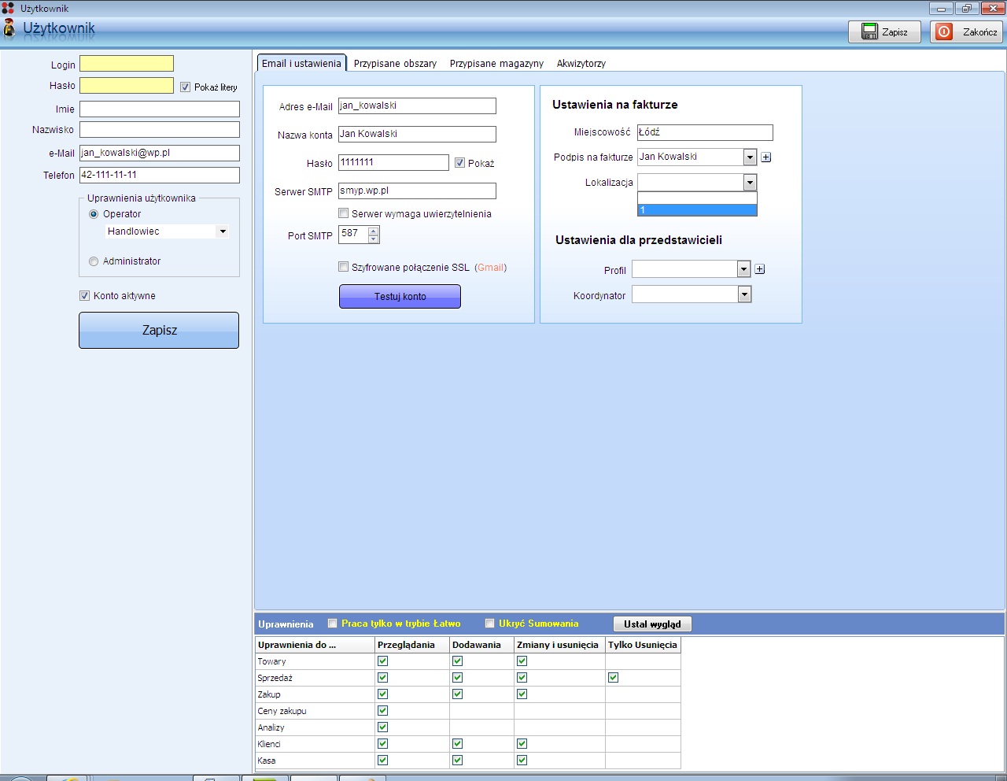Click the Nazwisko input field

point(160,130)
